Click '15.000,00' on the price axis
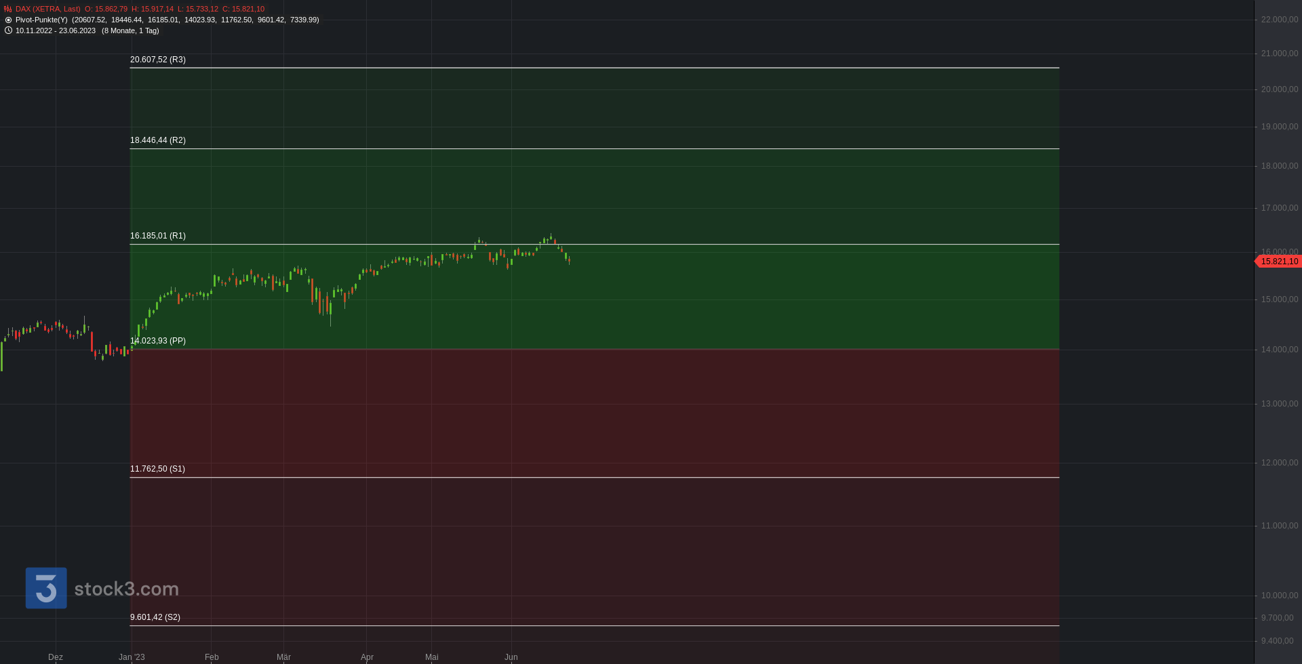This screenshot has height=664, width=1302. pos(1280,299)
